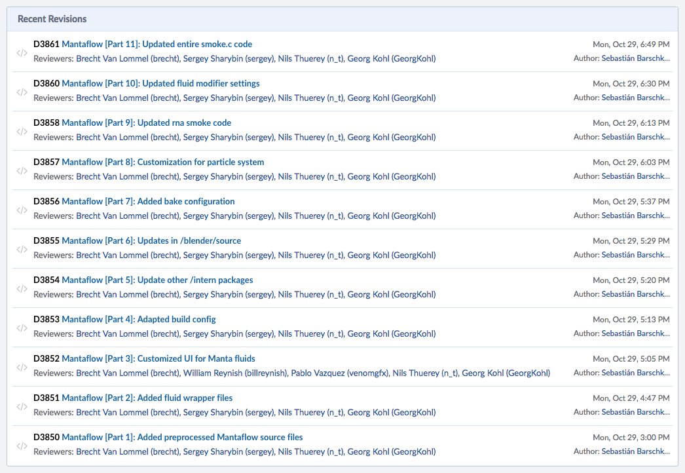
Task: Click Nils Thuerey reviewer on D3858
Action: coord(310,138)
